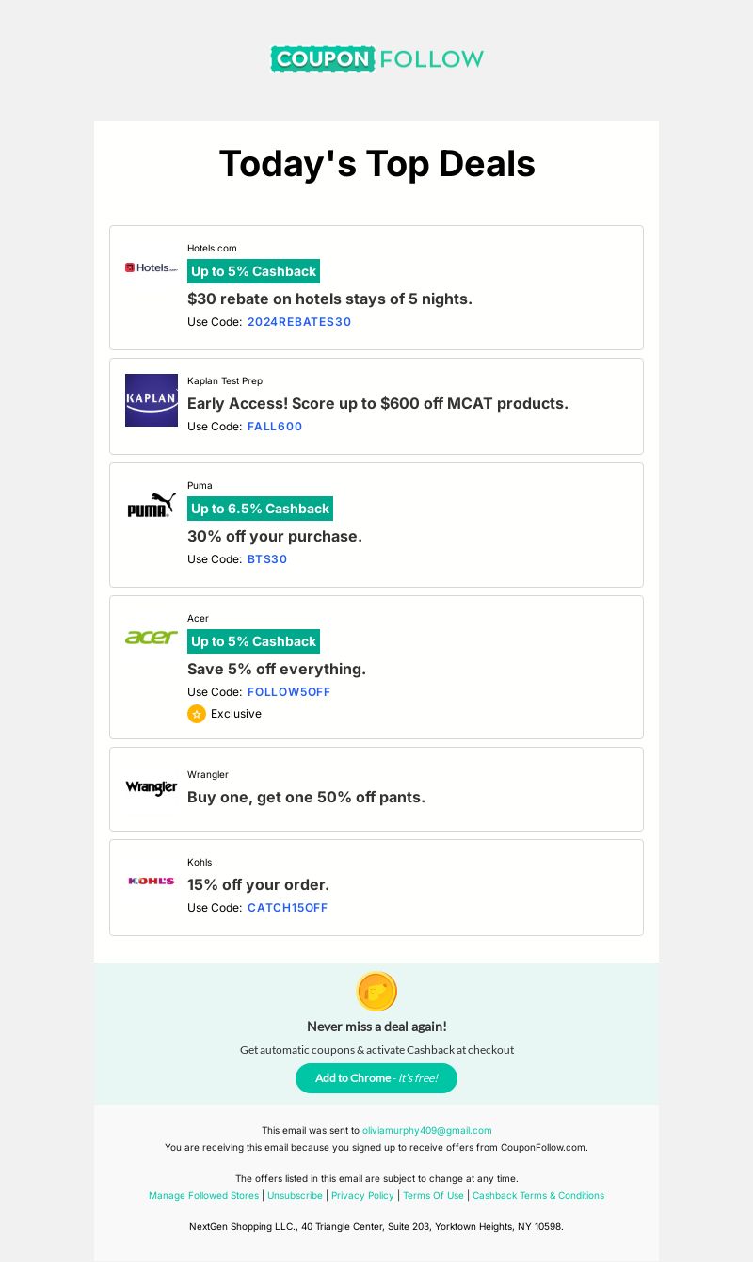753x1262 pixels.
Task: Open the FALL600 coupon code
Action: click(x=275, y=427)
